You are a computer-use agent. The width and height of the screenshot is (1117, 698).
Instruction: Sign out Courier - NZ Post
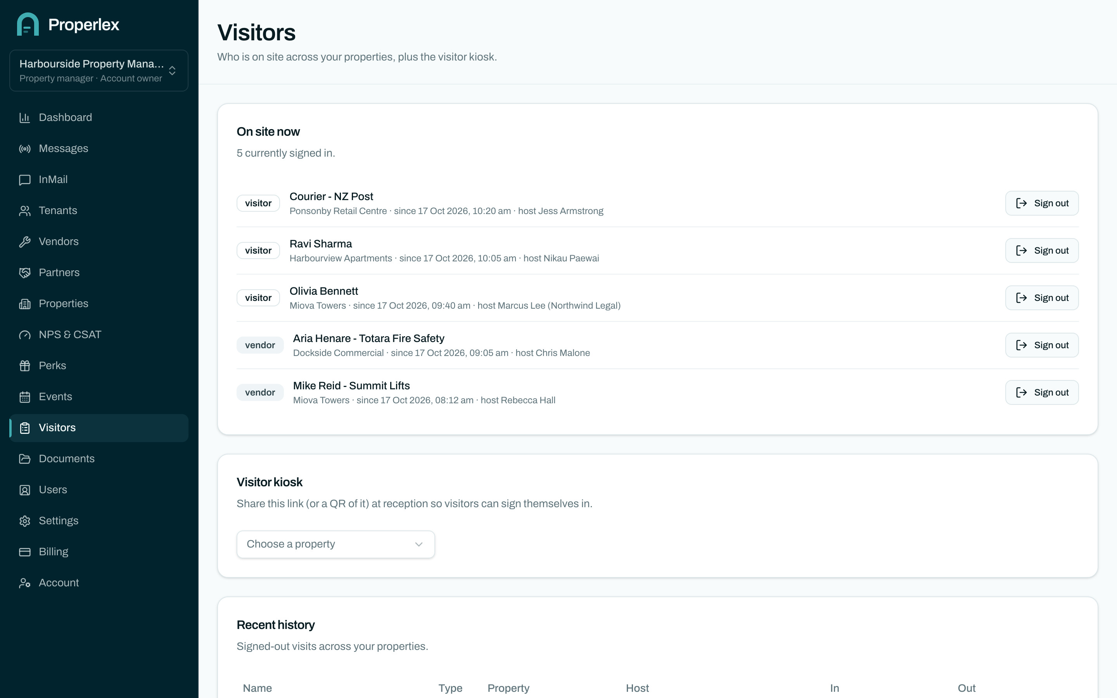tap(1042, 203)
